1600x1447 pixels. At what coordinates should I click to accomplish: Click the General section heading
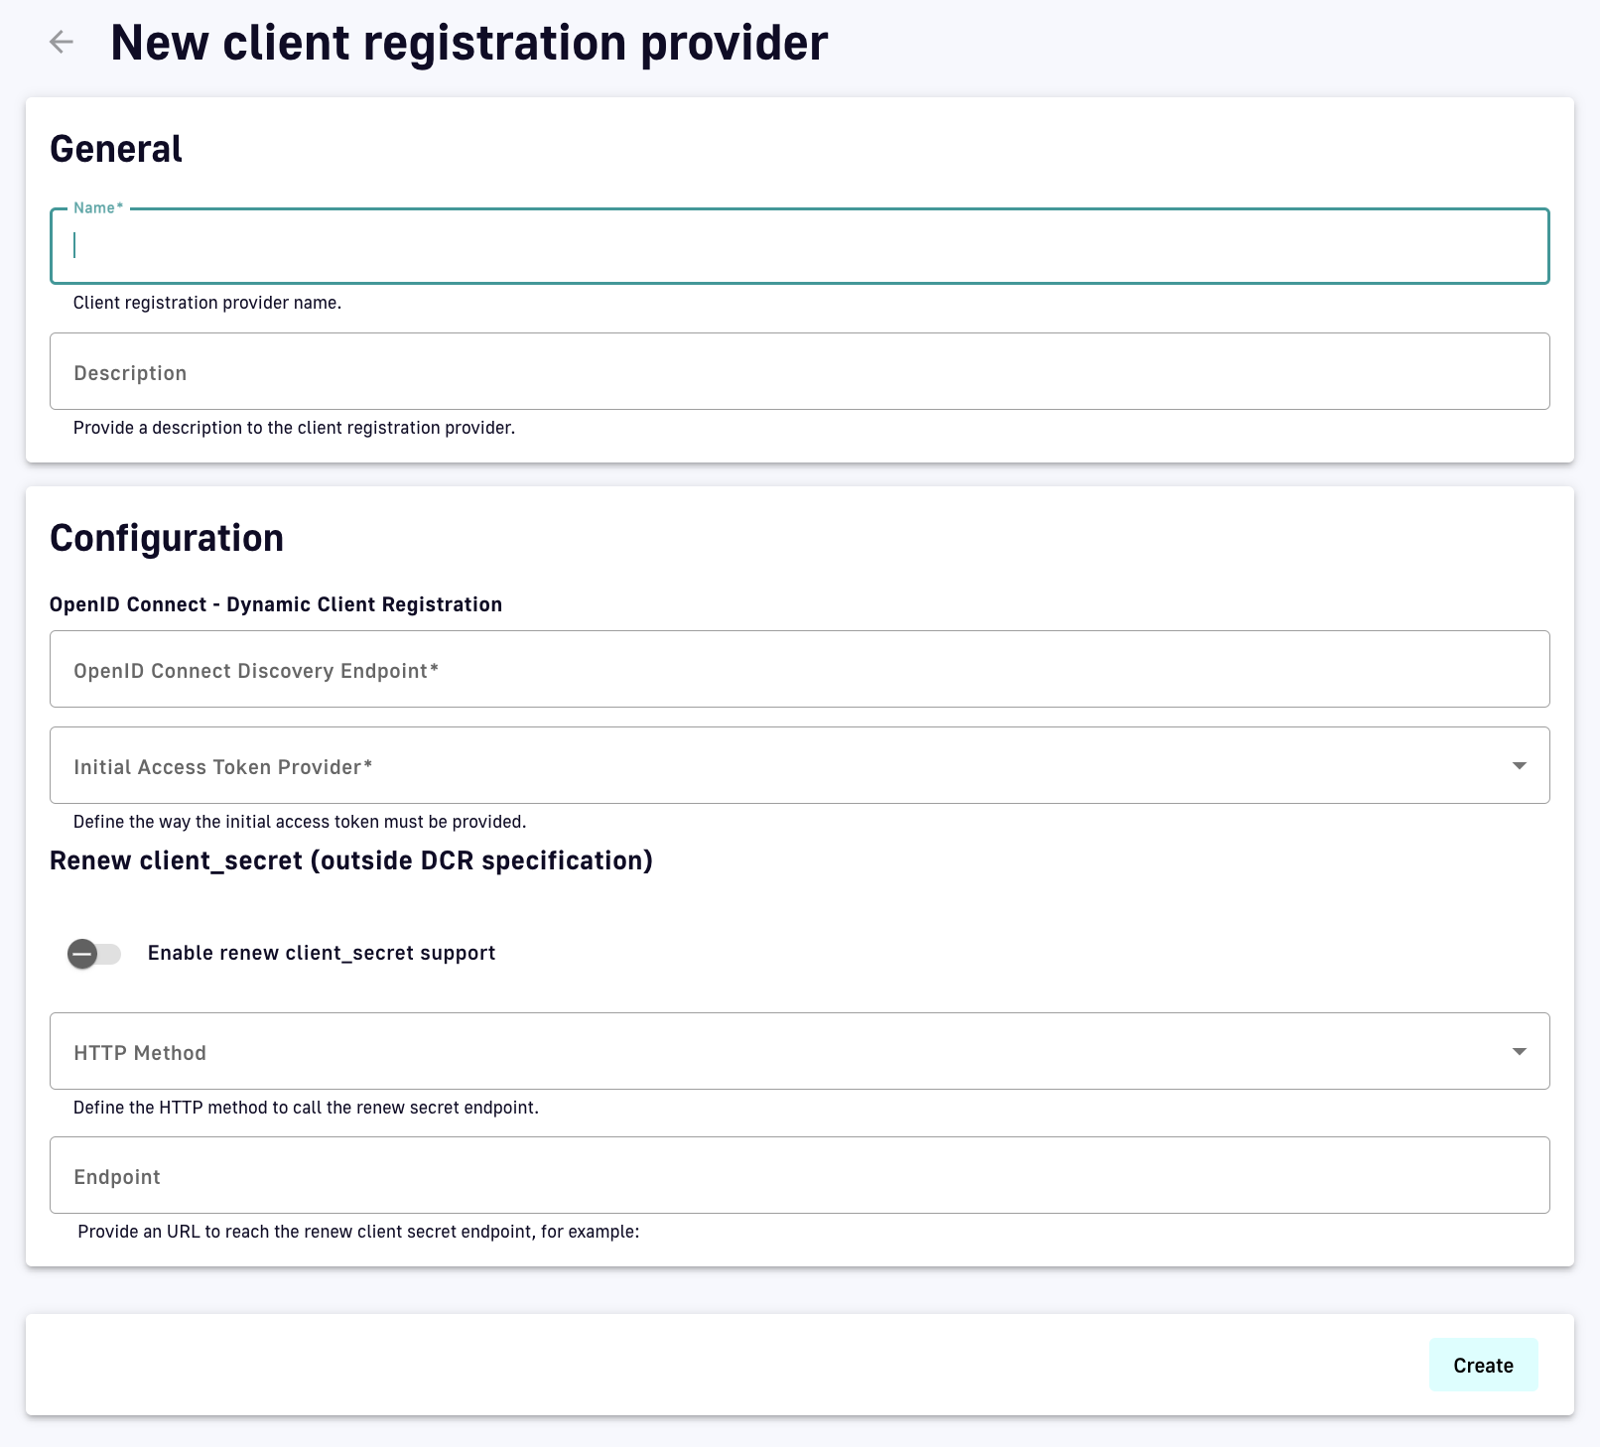pyautogui.click(x=116, y=149)
